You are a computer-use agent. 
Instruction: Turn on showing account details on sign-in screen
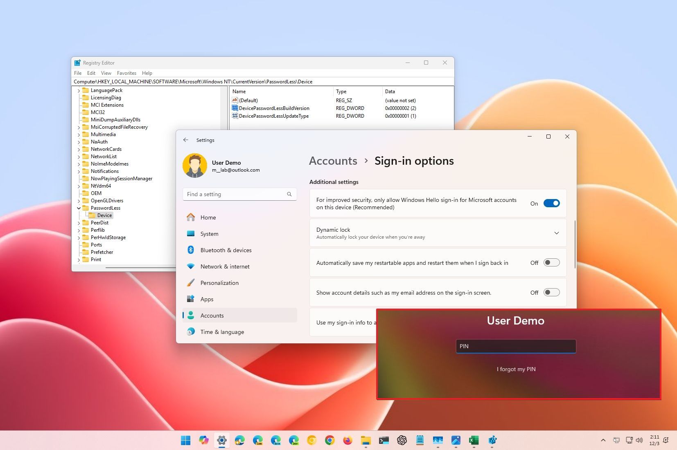coord(552,292)
